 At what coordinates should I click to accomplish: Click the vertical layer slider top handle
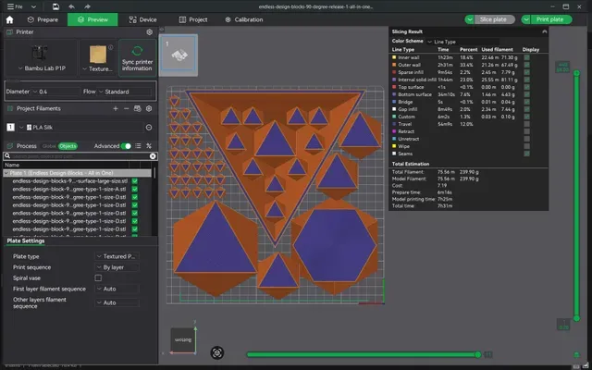pyautogui.click(x=576, y=73)
